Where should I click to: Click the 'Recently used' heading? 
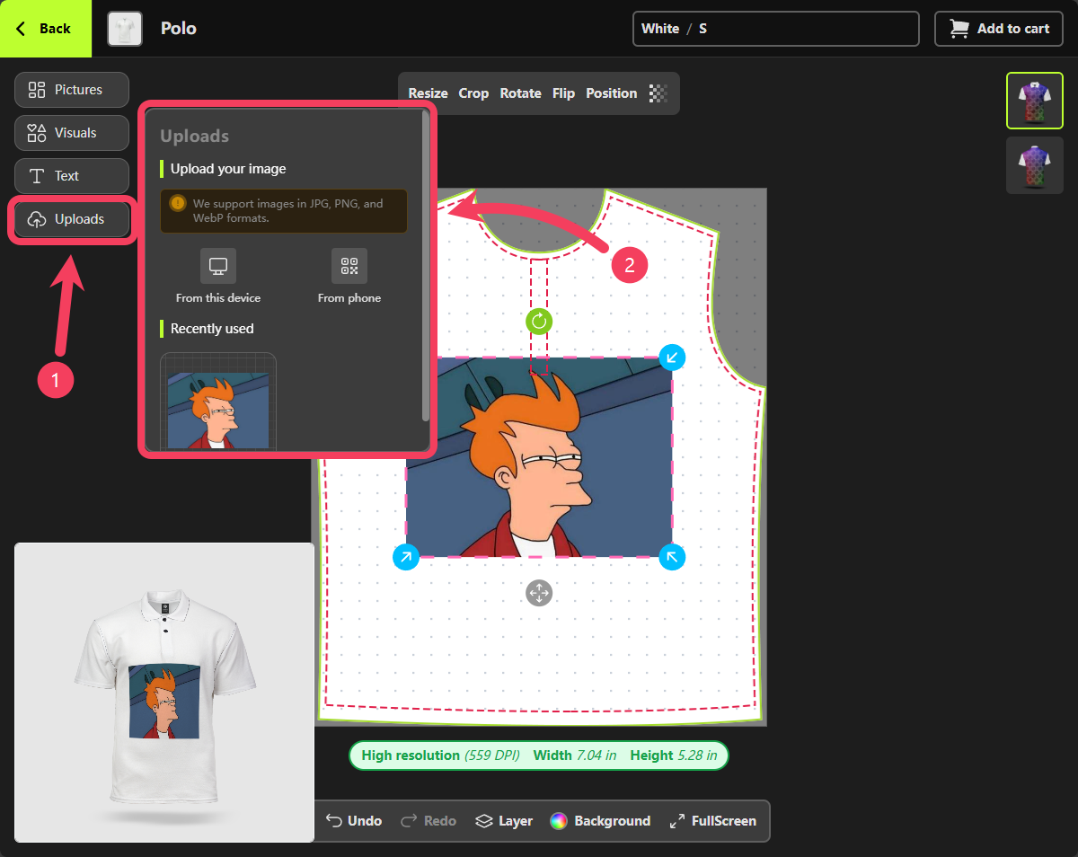click(x=212, y=329)
